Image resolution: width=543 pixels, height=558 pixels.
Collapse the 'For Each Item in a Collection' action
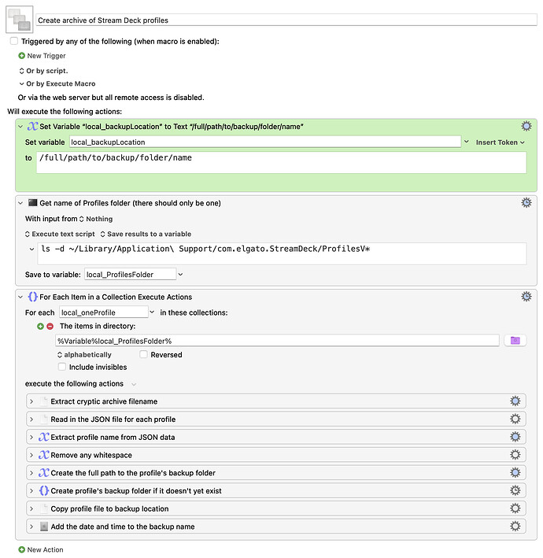20,297
